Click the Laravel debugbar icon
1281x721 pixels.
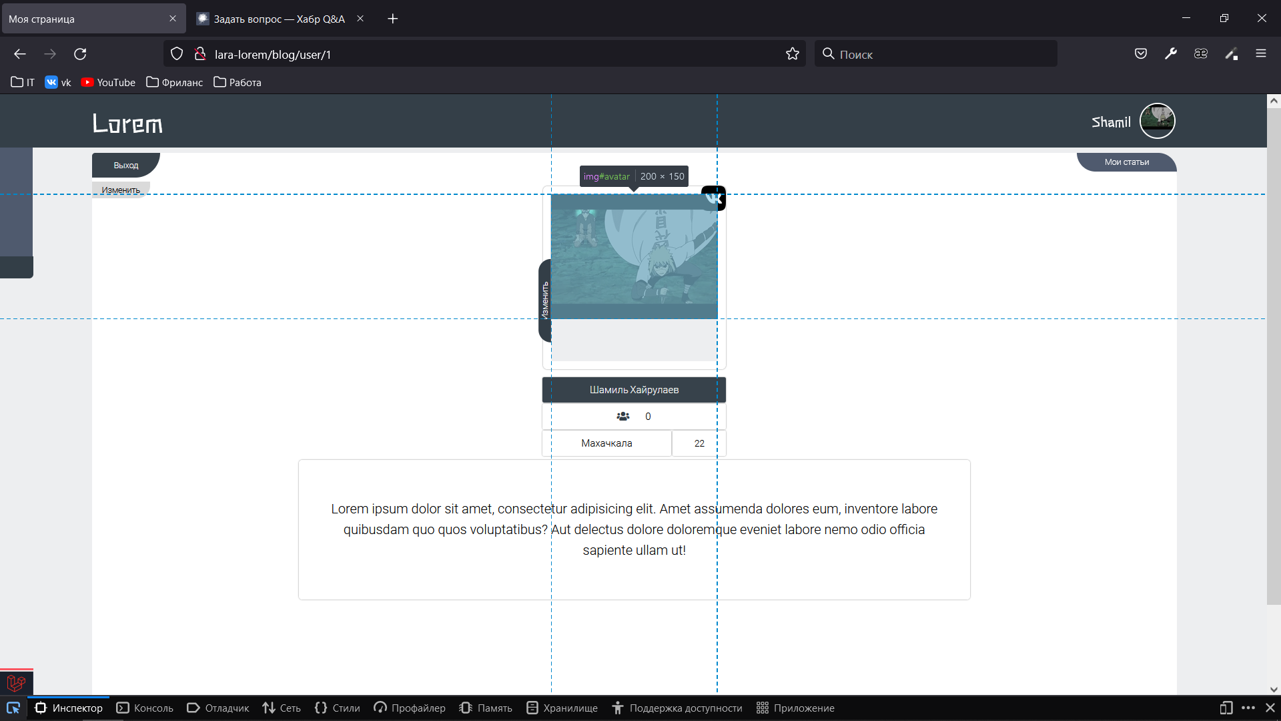point(16,682)
